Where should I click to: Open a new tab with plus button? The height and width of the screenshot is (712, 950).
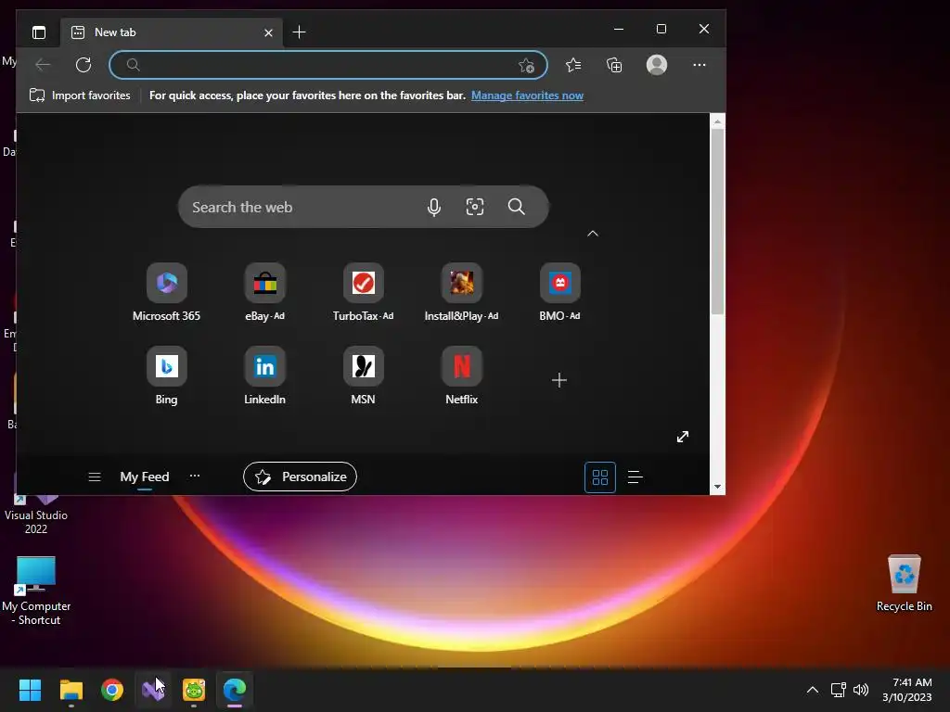pos(299,32)
